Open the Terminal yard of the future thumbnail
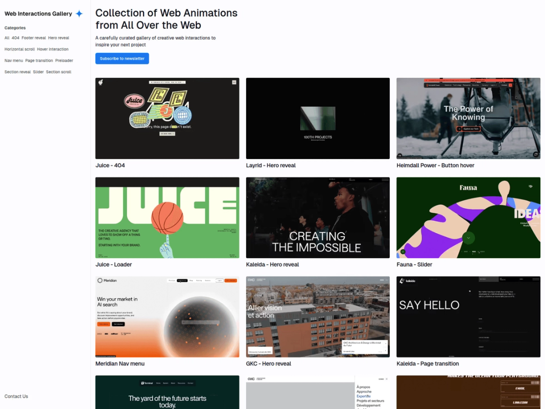This screenshot has width=545, height=409. [167, 392]
